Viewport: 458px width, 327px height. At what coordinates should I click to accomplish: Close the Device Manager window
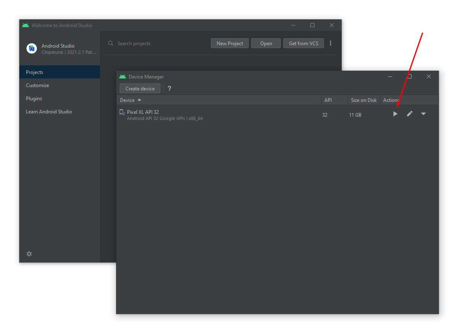tap(428, 76)
